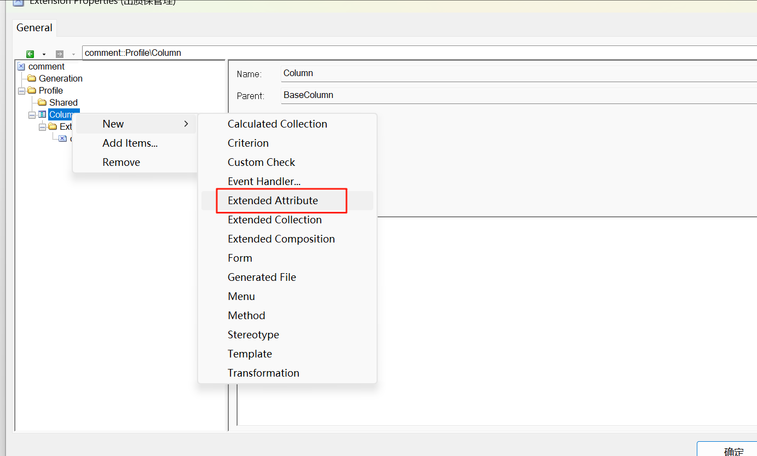Screen dimensions: 757x456
Task: Click the folder icon beside the Ext node
Action: (53, 126)
